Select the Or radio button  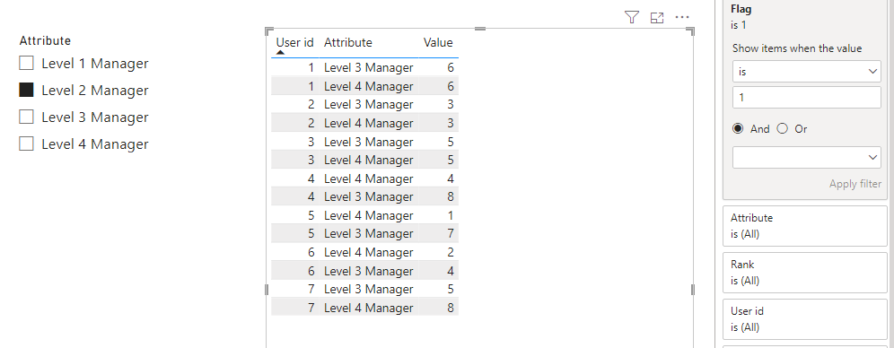pyautogui.click(x=783, y=129)
